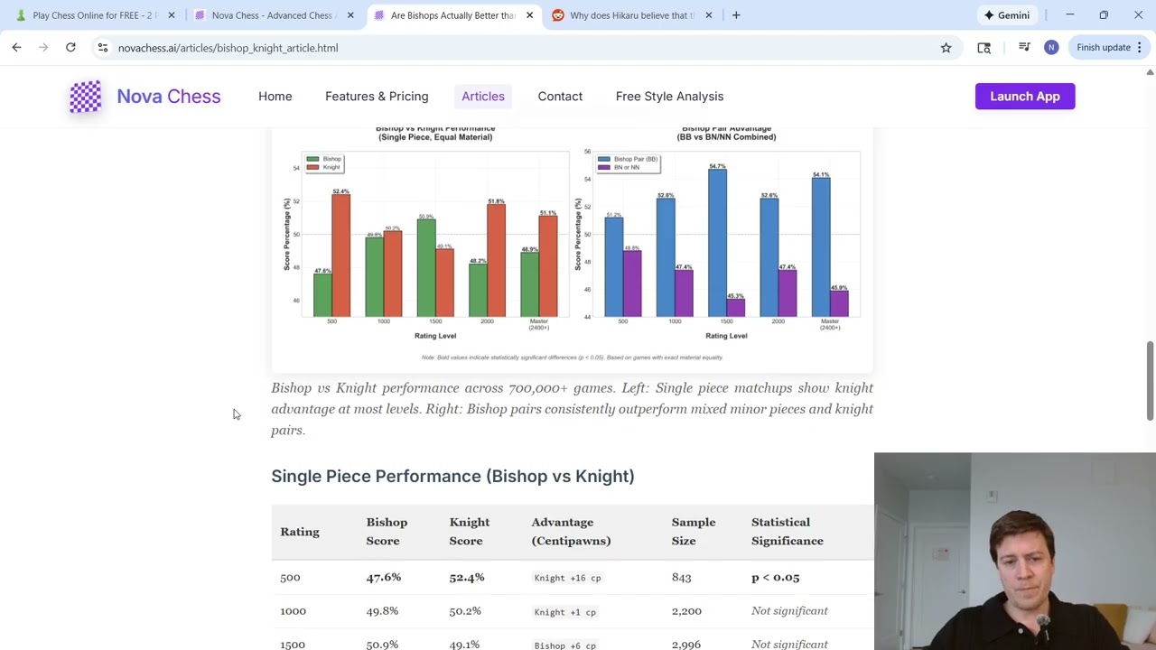Click the "p < 0.05" significance cell
1156x650 pixels.
tap(775, 577)
